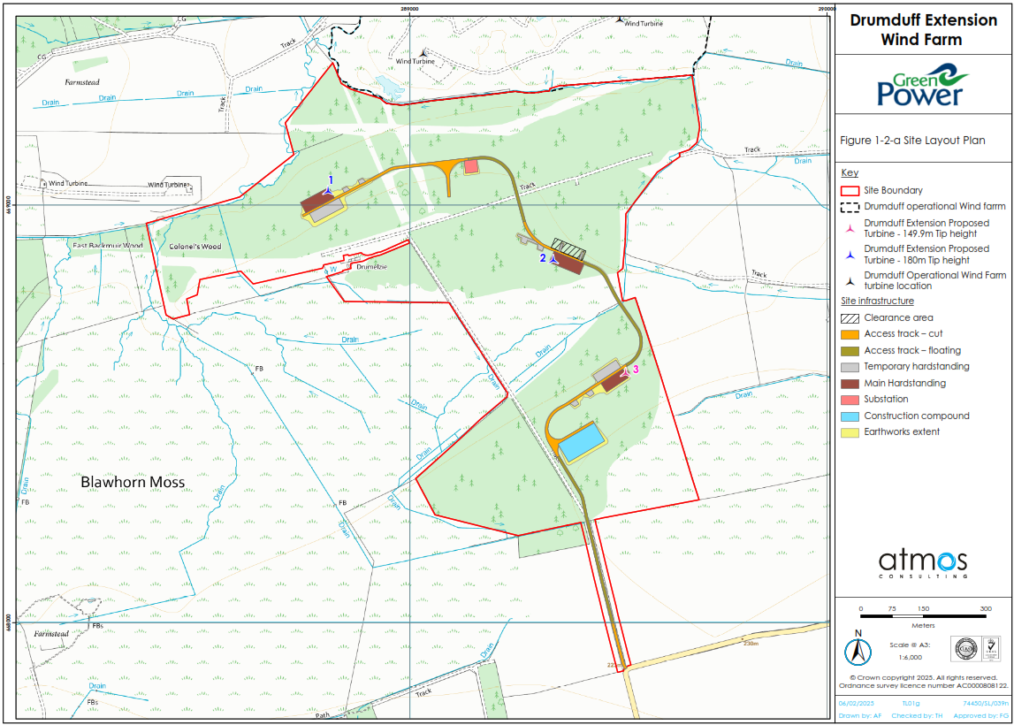Viewport: 1014px width, 725px height.
Task: Click proposed turbine 2 marker on map
Action: pos(553,259)
